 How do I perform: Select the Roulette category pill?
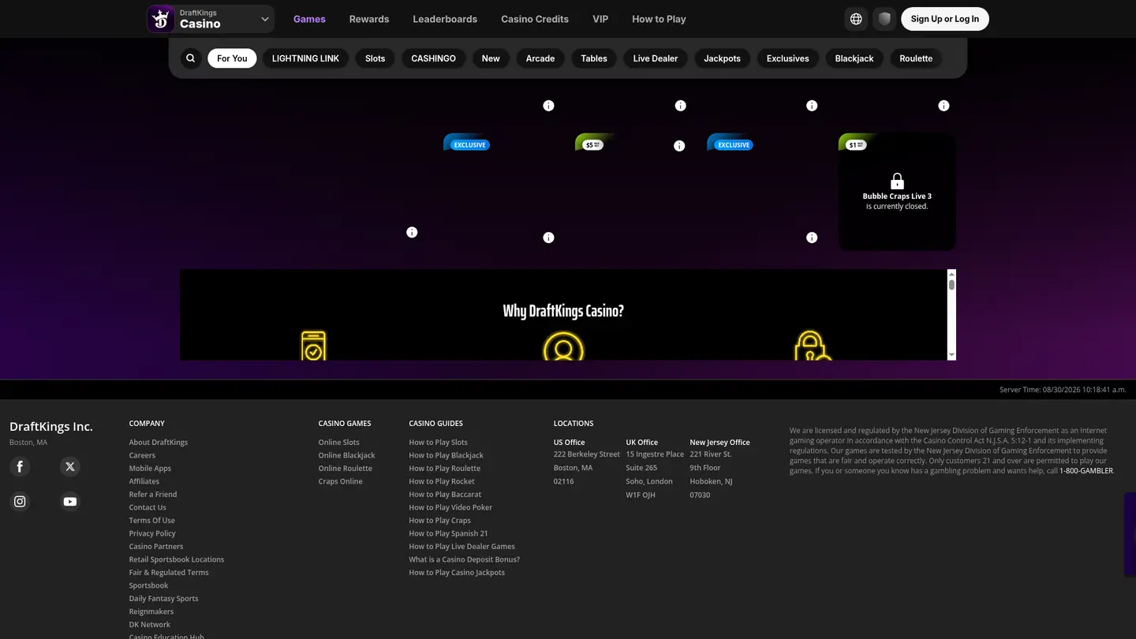tap(916, 58)
